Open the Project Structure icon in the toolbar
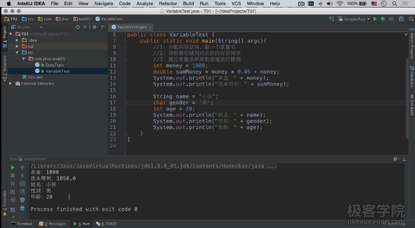415x228 pixels. pyautogui.click(x=401, y=19)
